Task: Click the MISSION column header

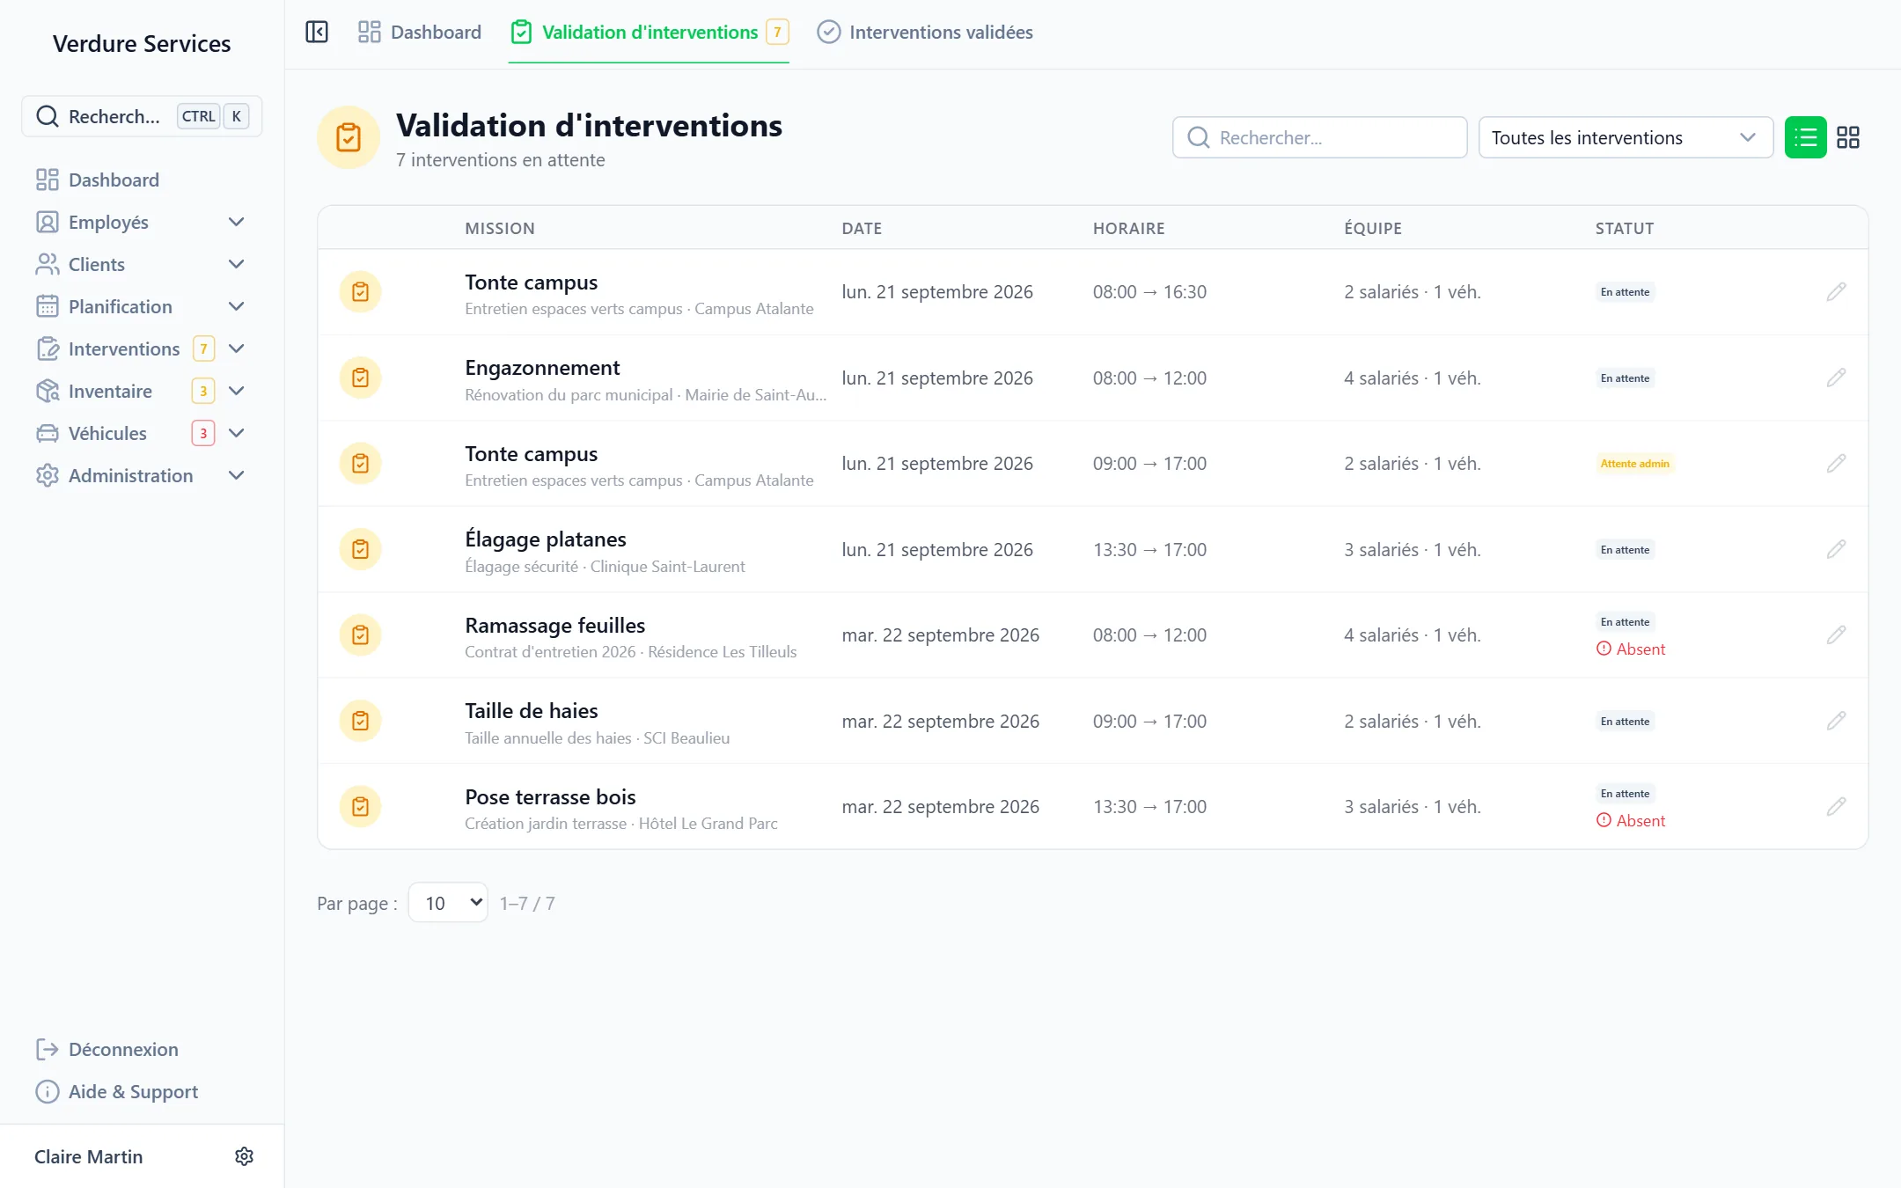Action: [x=499, y=228]
